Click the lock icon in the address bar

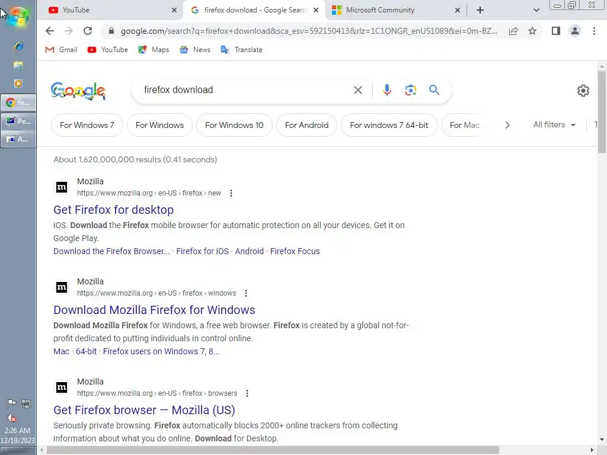(x=111, y=31)
